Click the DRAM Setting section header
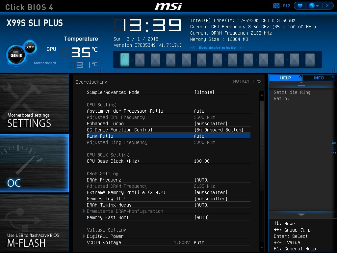This screenshot has height=253, width=337. (103, 174)
